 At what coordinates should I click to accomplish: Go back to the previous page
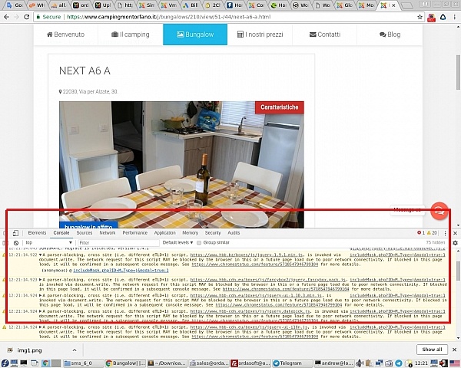6,17
